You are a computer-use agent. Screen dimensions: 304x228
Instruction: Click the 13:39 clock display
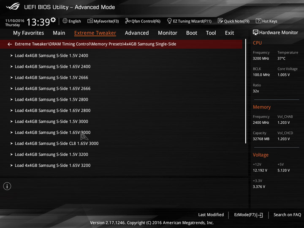(x=38, y=22)
